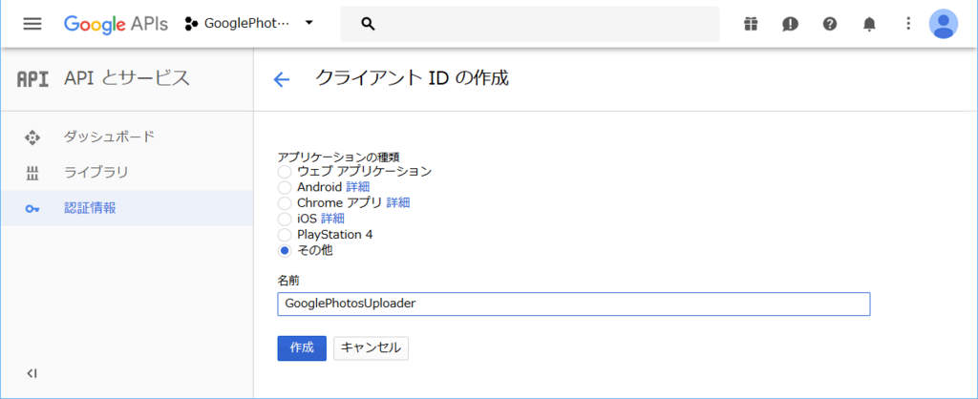
Task: Go back using the blue arrow
Action: click(x=282, y=80)
